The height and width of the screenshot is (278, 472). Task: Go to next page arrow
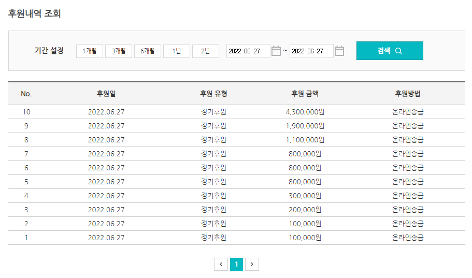click(252, 265)
